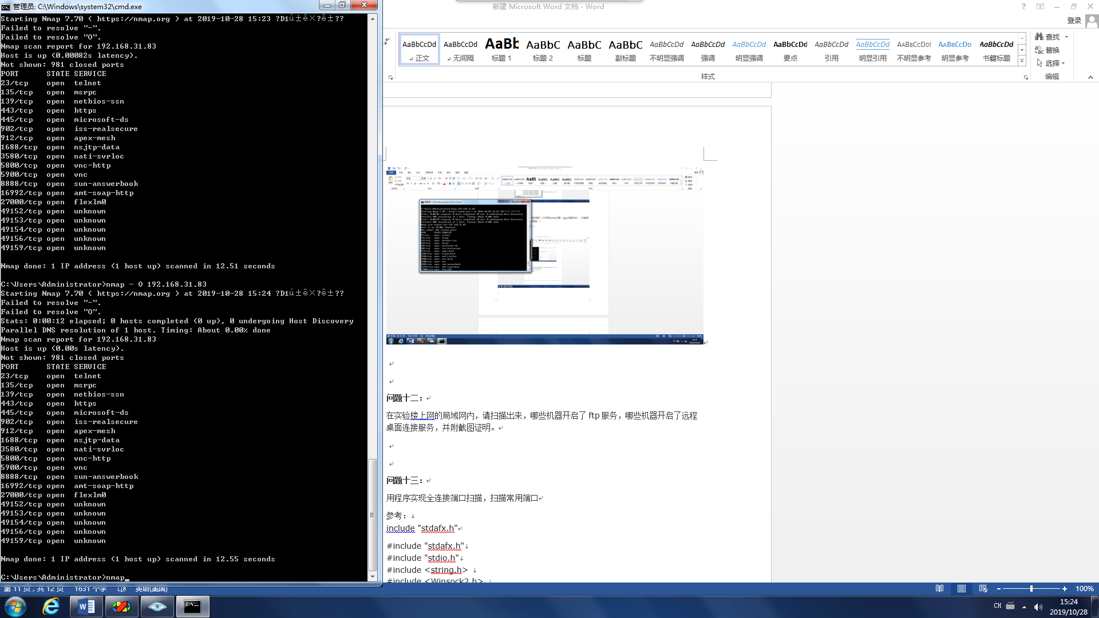Click the zoom in plus button

click(1065, 589)
